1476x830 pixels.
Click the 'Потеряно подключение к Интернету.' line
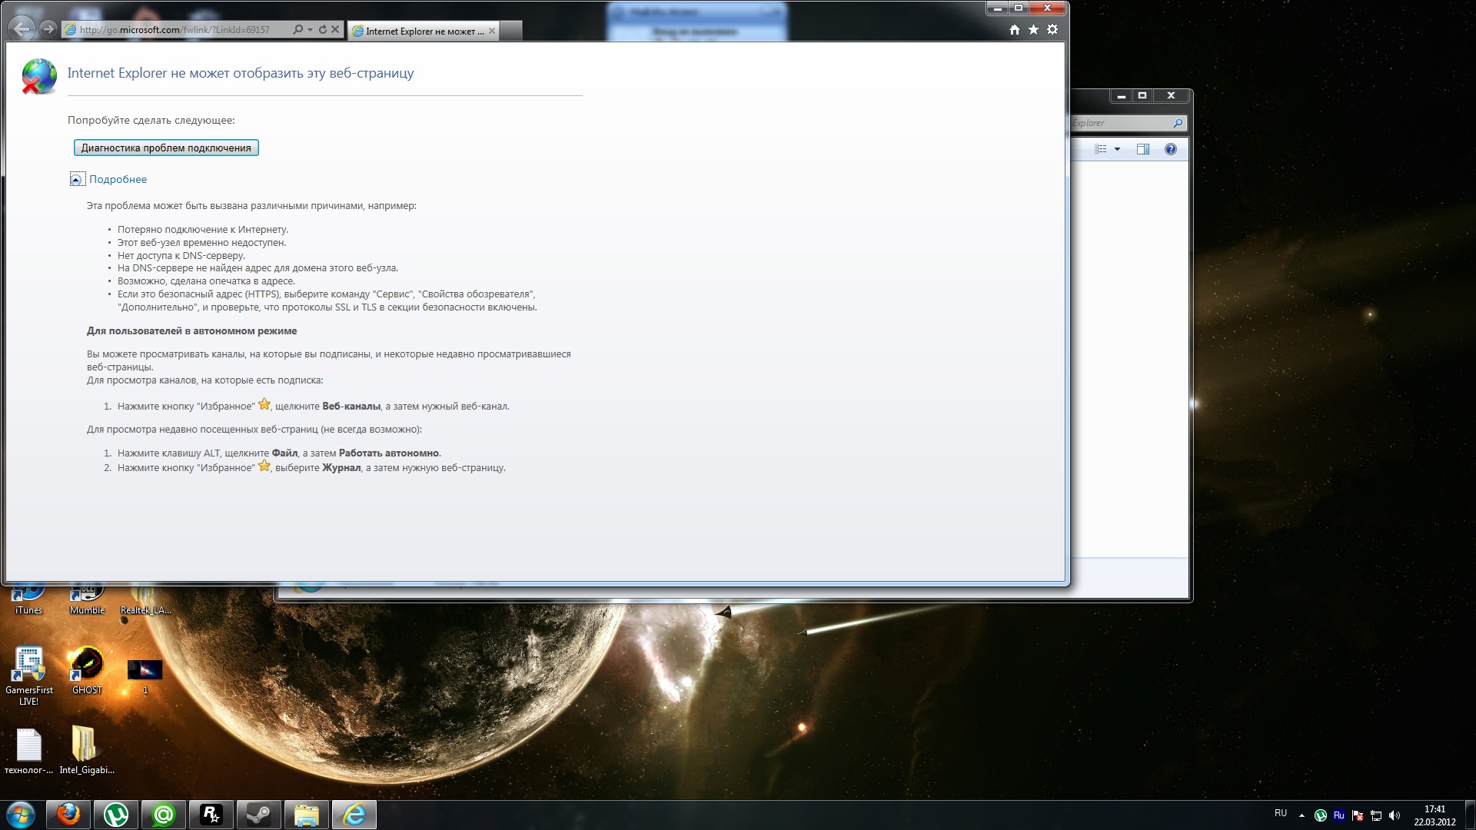coord(203,229)
